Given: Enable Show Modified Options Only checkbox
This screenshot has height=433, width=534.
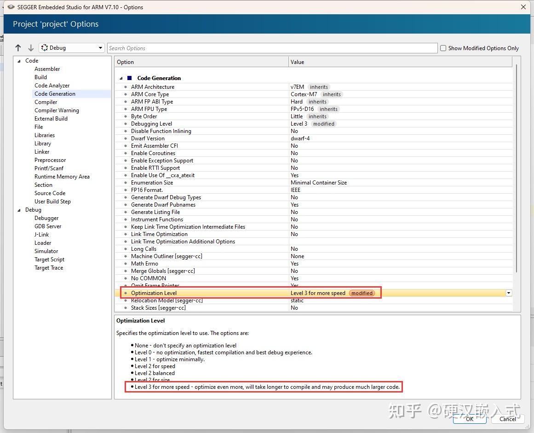Looking at the screenshot, I should [x=443, y=48].
